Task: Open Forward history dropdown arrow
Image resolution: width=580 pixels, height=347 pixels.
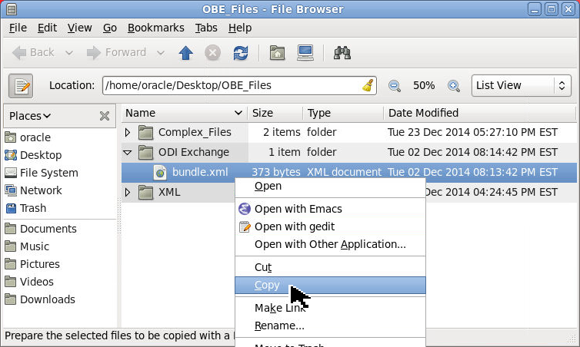Action: 161,53
